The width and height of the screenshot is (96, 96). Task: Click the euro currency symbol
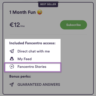coord(12,25)
